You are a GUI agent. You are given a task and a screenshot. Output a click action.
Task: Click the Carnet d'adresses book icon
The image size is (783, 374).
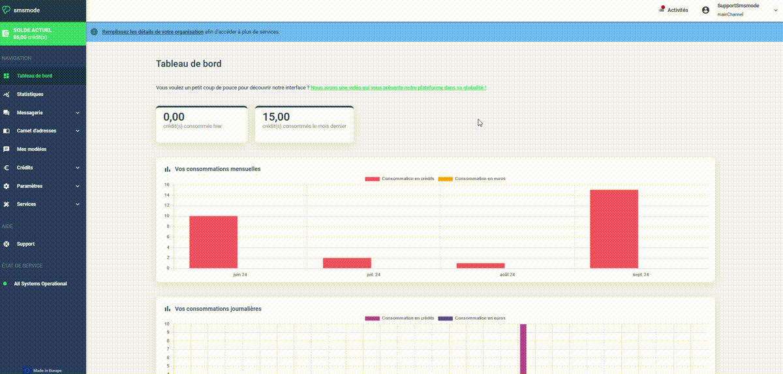[x=7, y=131]
